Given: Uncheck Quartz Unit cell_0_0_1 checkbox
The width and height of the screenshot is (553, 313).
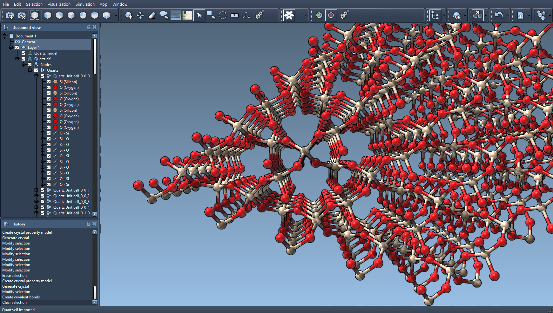Looking at the screenshot, I should [43, 190].
